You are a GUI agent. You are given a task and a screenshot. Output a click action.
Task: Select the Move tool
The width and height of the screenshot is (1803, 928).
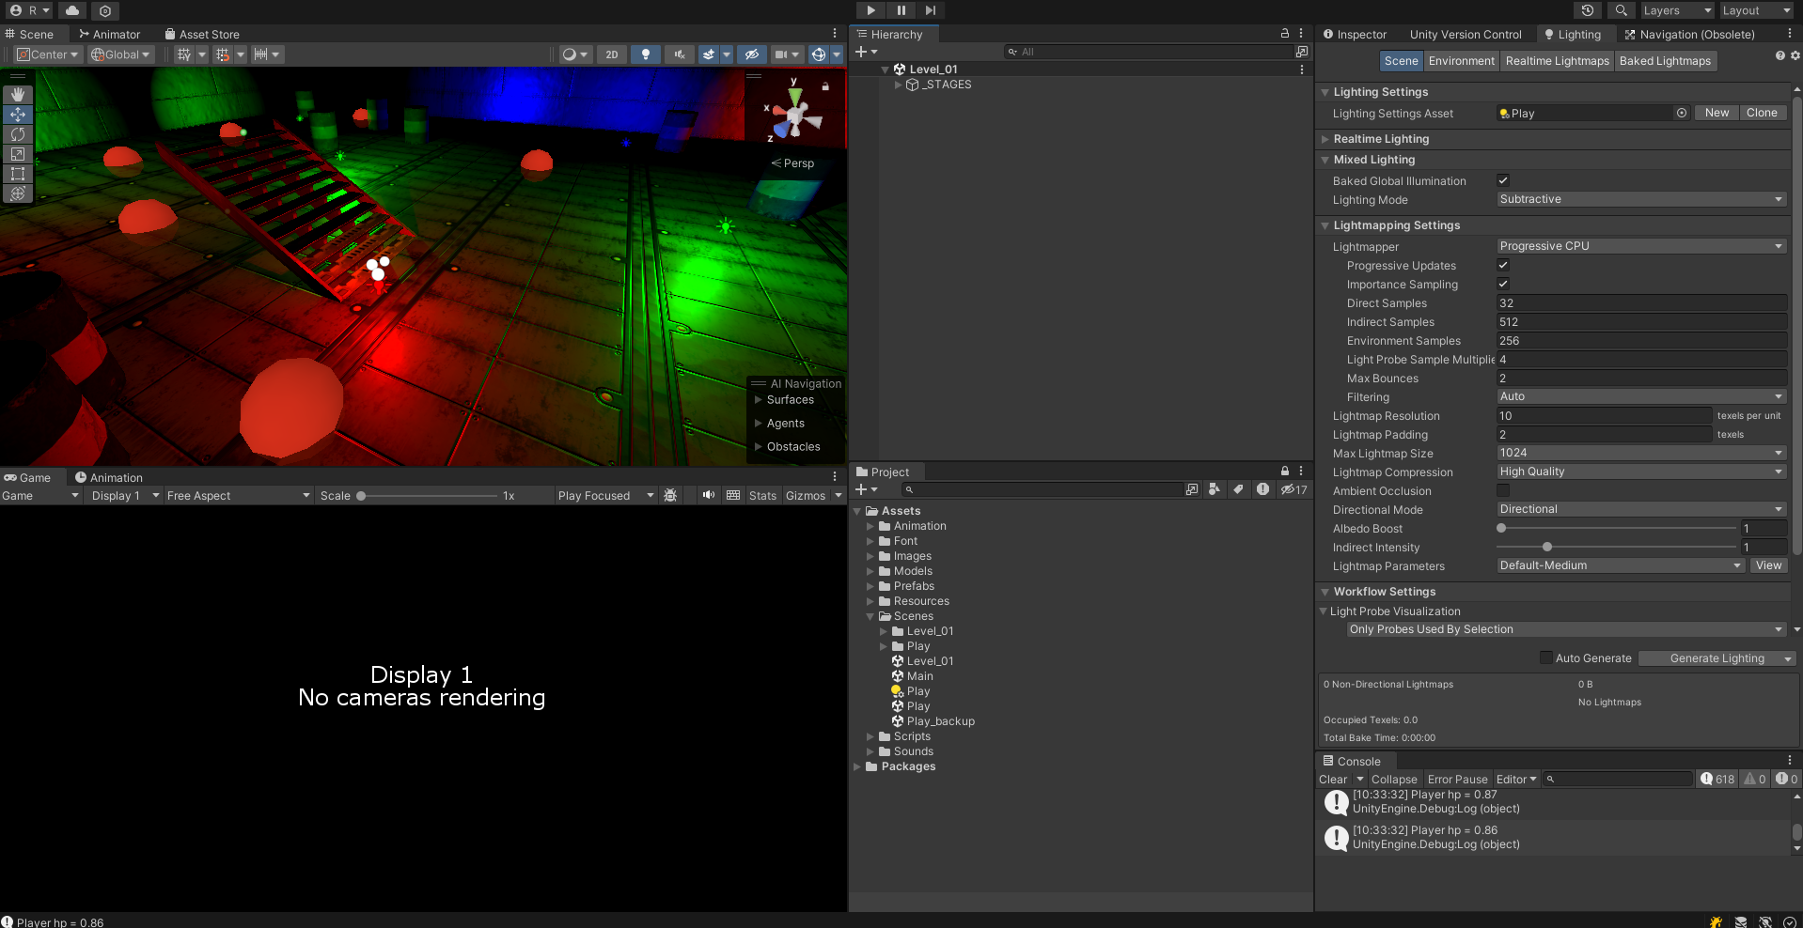pyautogui.click(x=18, y=114)
